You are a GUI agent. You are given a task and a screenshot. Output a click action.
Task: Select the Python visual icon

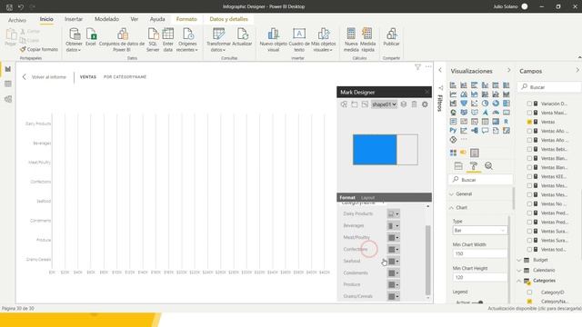453,131
